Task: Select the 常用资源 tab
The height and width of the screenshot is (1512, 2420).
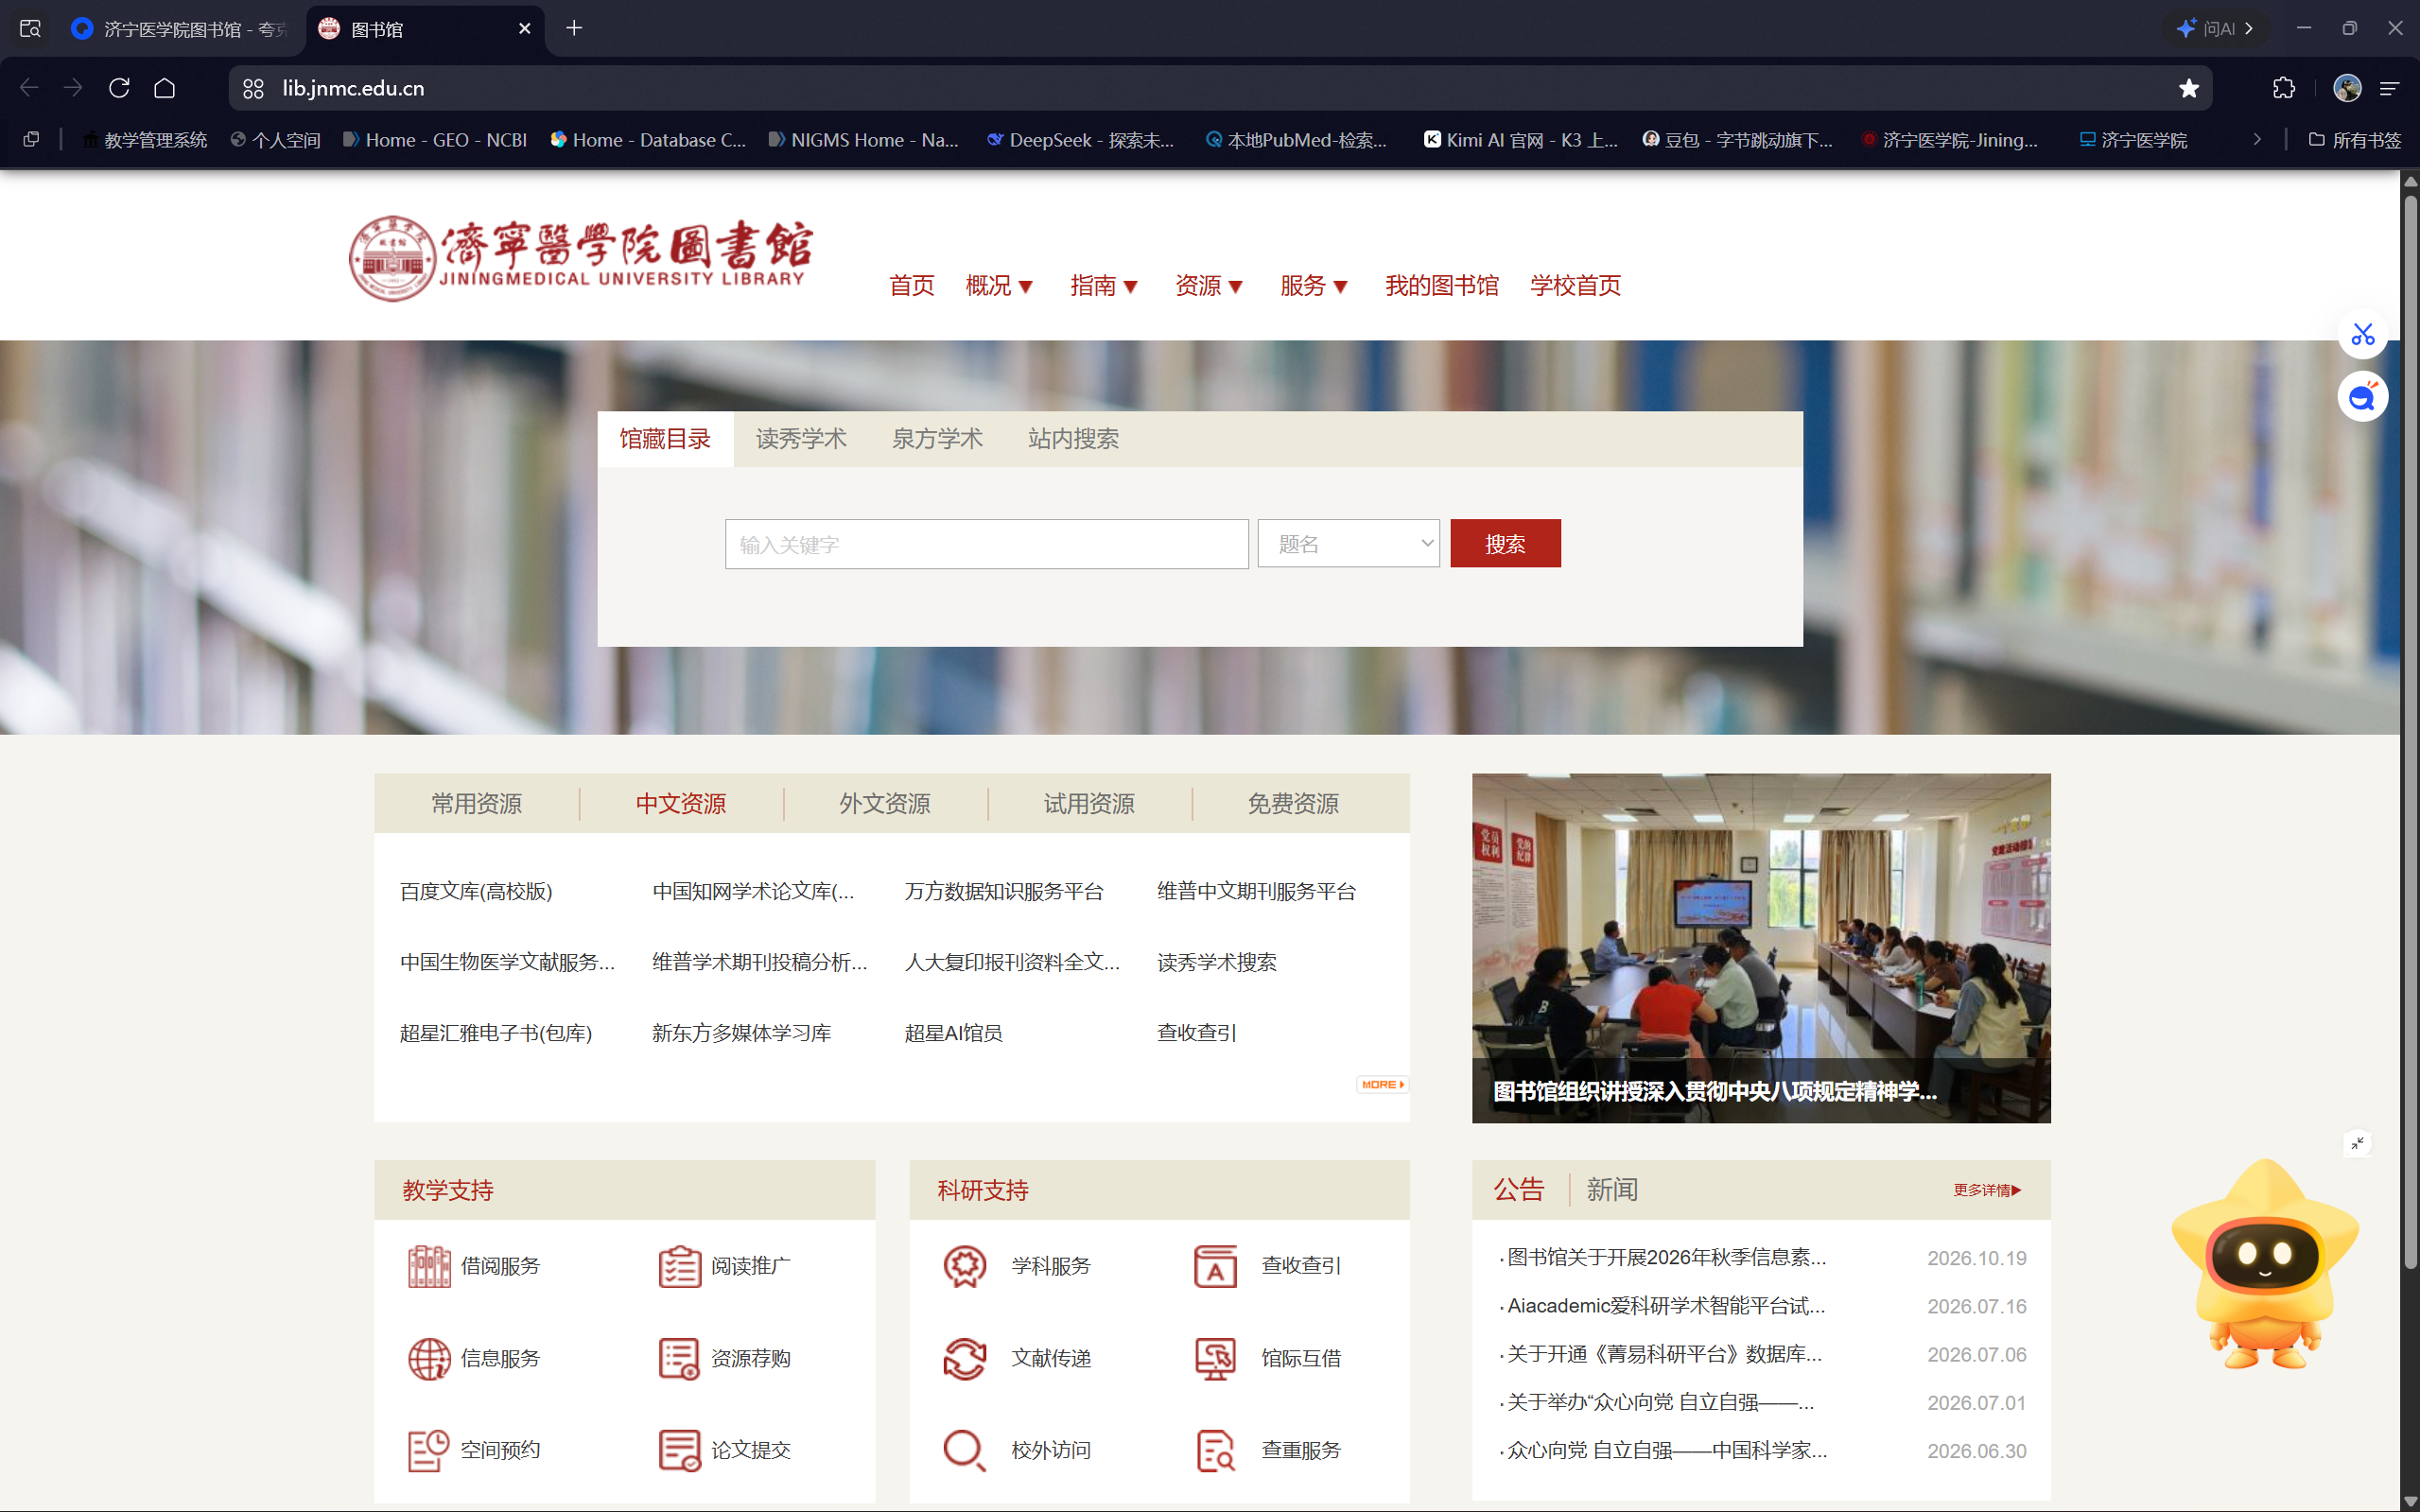Action: point(476,804)
